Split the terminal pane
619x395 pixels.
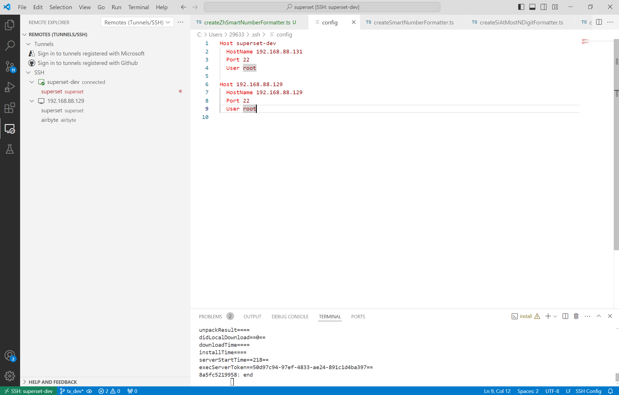click(x=565, y=316)
